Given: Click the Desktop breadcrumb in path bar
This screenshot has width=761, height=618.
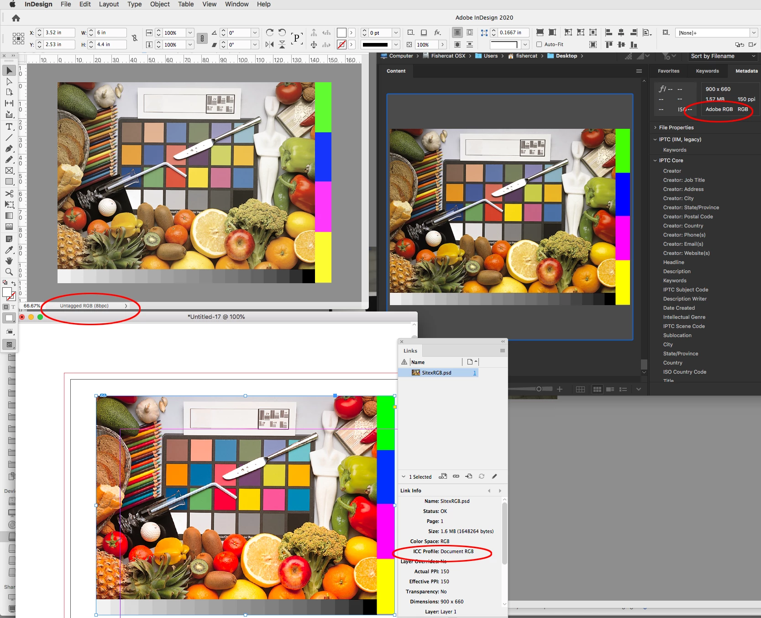Looking at the screenshot, I should click(566, 56).
